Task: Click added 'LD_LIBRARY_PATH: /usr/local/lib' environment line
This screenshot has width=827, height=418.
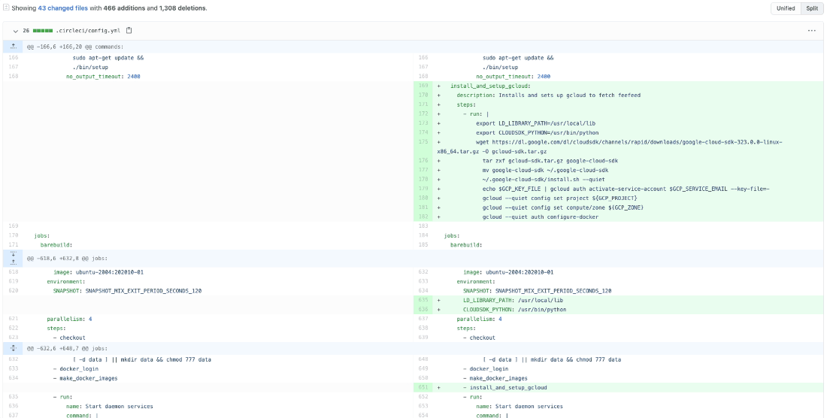Action: pos(512,300)
